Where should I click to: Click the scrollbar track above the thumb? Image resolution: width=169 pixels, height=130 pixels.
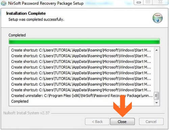[x=156, y=72]
